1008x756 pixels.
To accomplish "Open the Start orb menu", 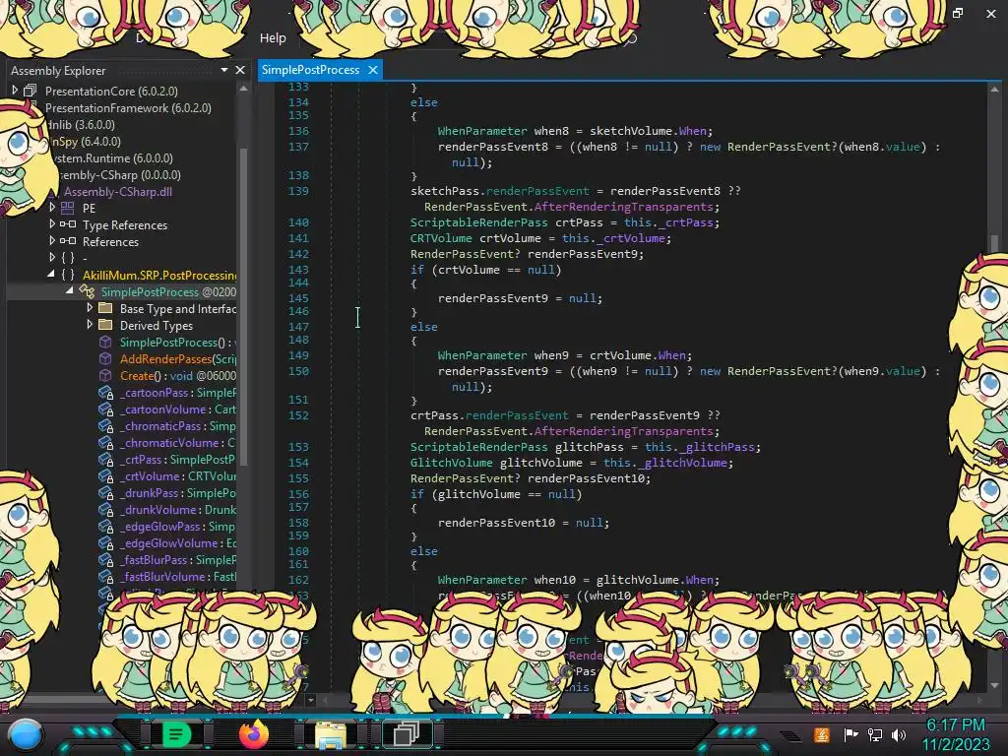I will click(x=26, y=735).
